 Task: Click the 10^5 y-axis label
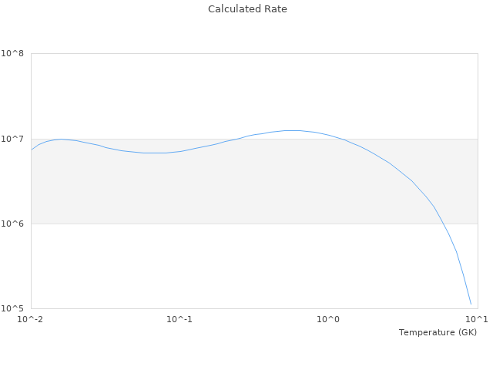[14, 308]
